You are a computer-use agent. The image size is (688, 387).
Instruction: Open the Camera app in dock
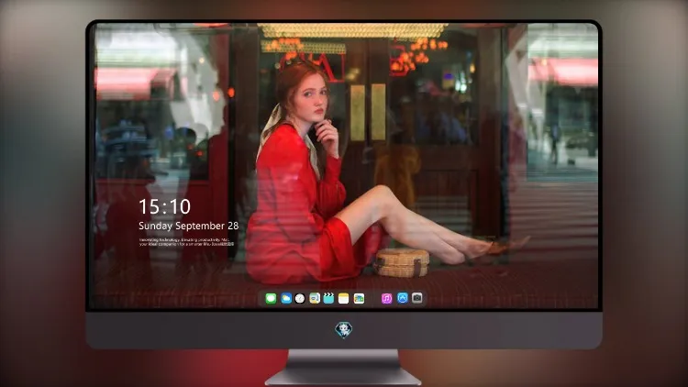click(x=417, y=298)
